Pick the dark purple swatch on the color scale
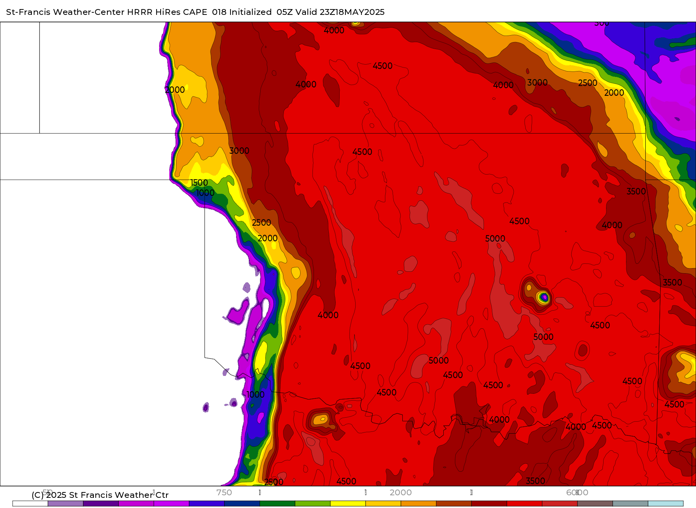Screen dimensions: 696x508 click(101, 503)
